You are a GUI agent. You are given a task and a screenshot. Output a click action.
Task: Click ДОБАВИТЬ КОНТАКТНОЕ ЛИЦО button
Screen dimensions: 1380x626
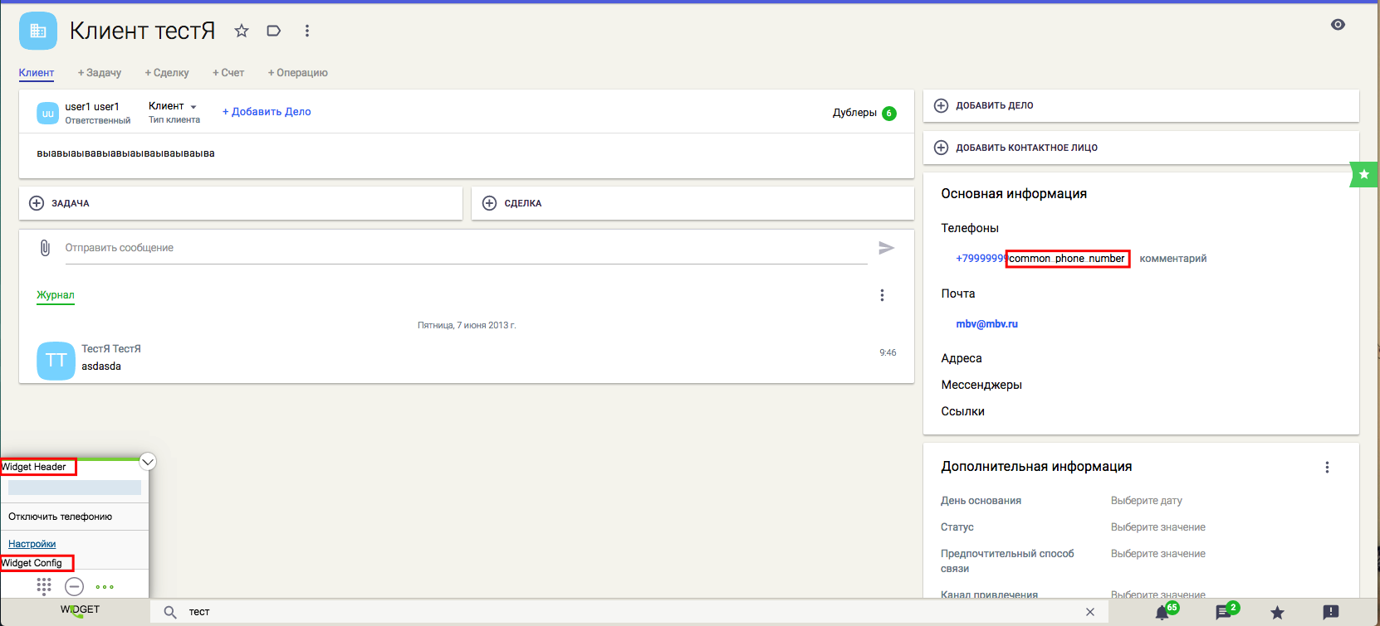point(1026,148)
